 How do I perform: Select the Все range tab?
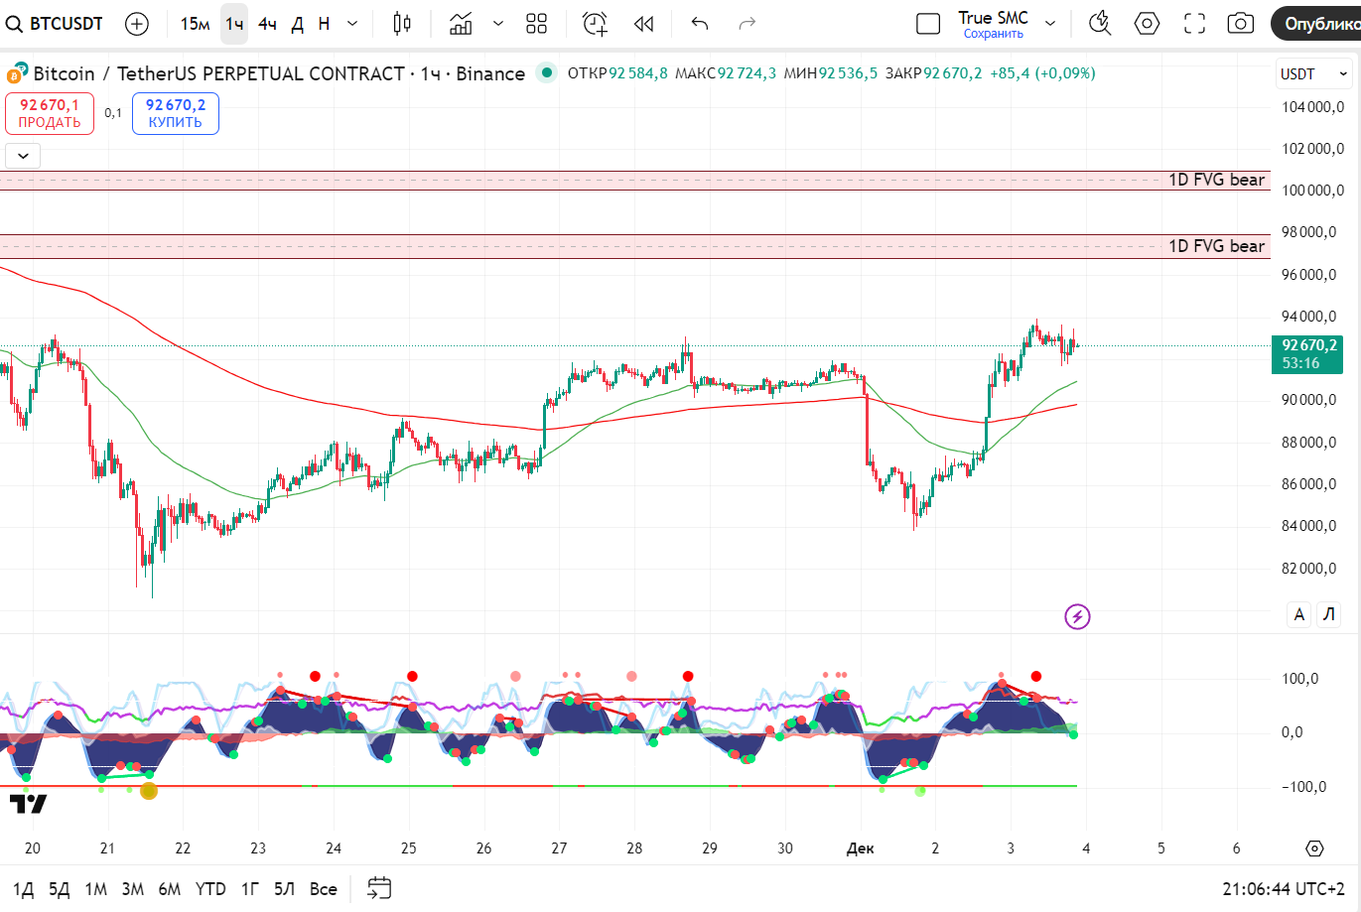point(323,889)
